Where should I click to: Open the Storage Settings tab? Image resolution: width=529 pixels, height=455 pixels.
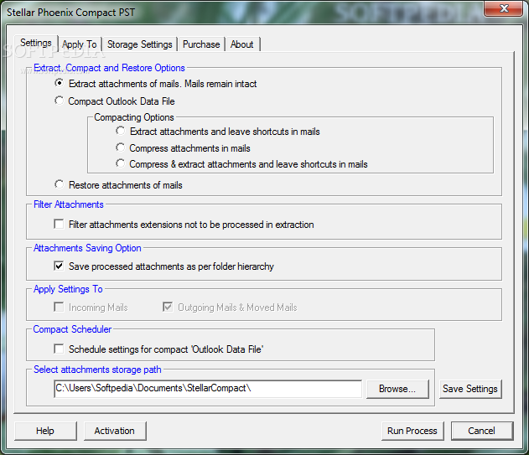[x=140, y=44]
